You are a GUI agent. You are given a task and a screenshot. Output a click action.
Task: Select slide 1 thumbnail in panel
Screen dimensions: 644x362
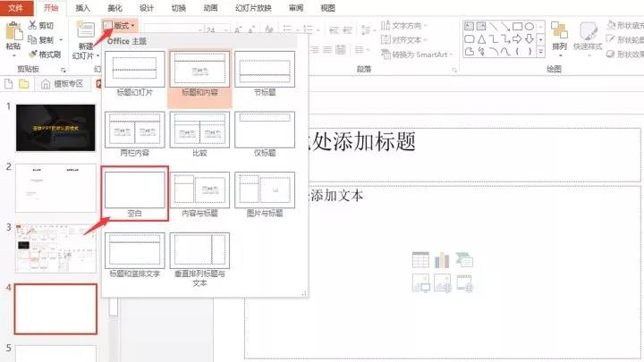[x=55, y=126]
